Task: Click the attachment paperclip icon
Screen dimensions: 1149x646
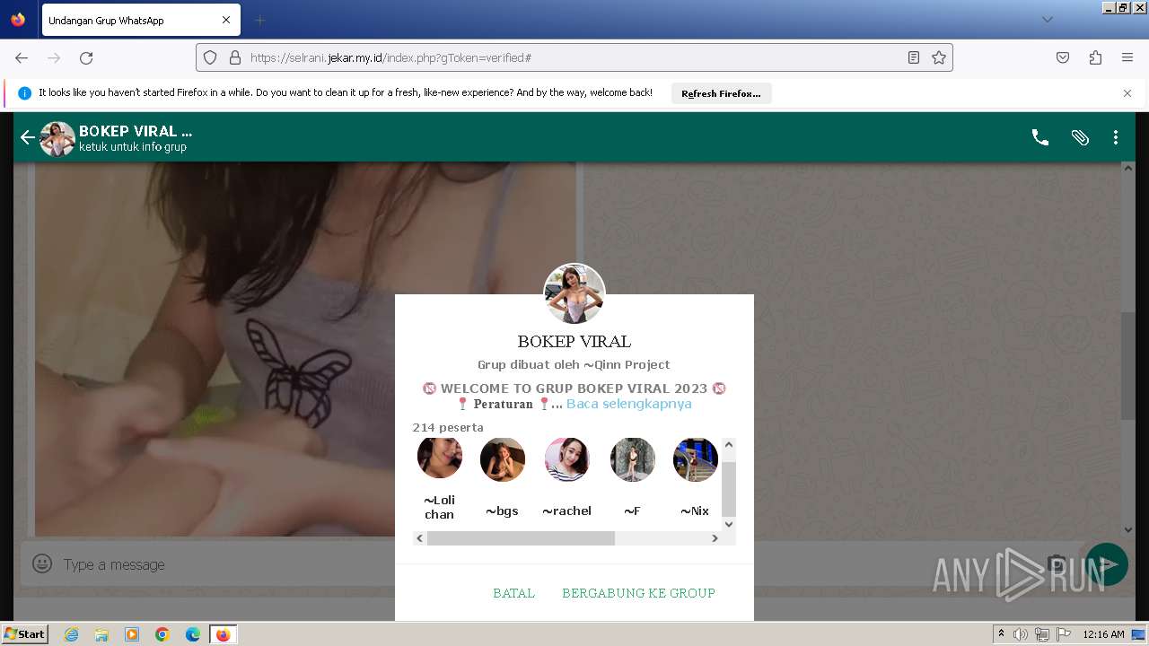Action: pyautogui.click(x=1080, y=137)
